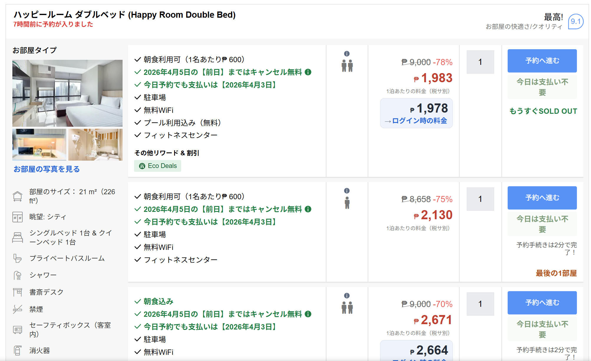Click the occupancy info icon in first offer

click(347, 54)
